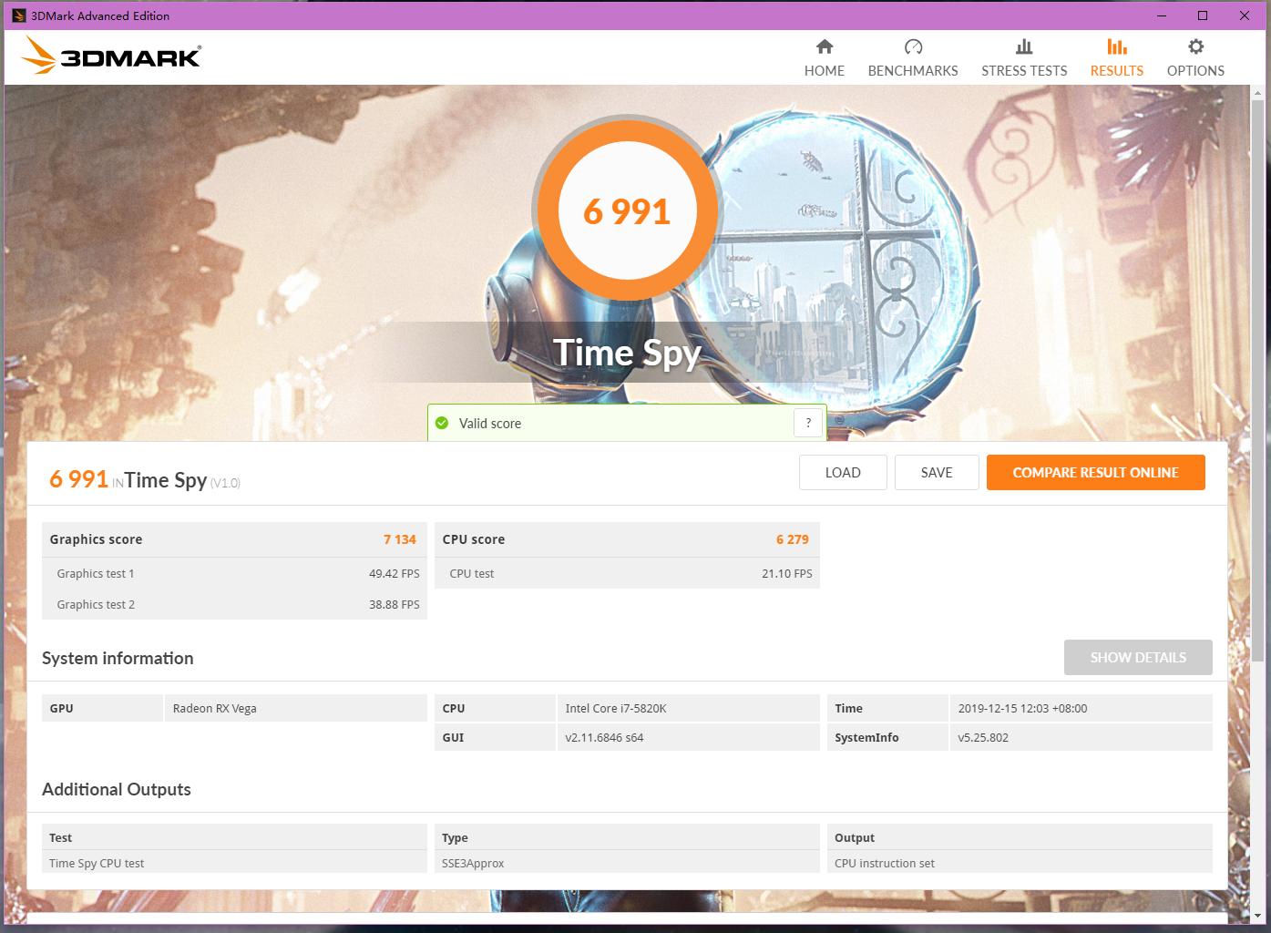The width and height of the screenshot is (1271, 933).
Task: Close the 3DMark Advanced Edition window
Action: click(1245, 15)
